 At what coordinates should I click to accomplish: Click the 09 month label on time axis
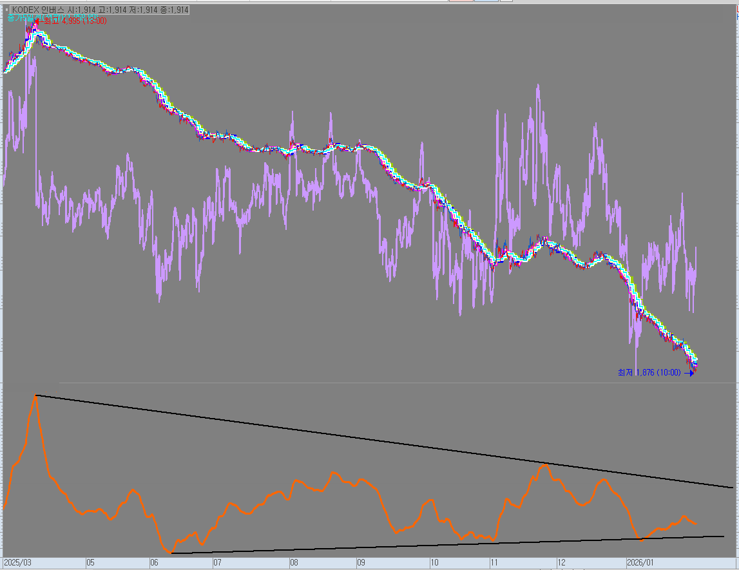(361, 562)
